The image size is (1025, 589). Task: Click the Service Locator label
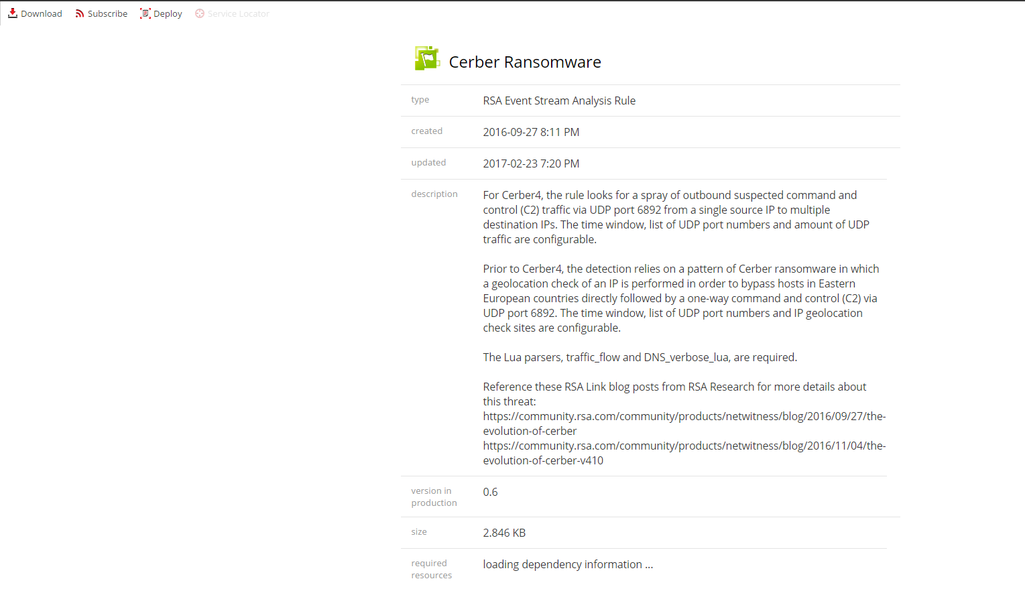tap(239, 13)
